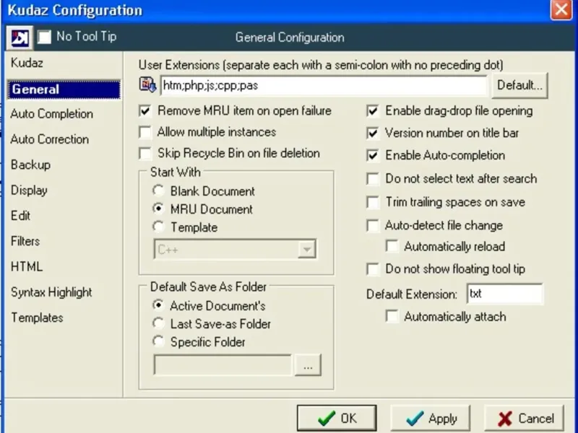Disable Enable Auto-completion checkbox
This screenshot has width=578, height=433.
pyautogui.click(x=373, y=155)
